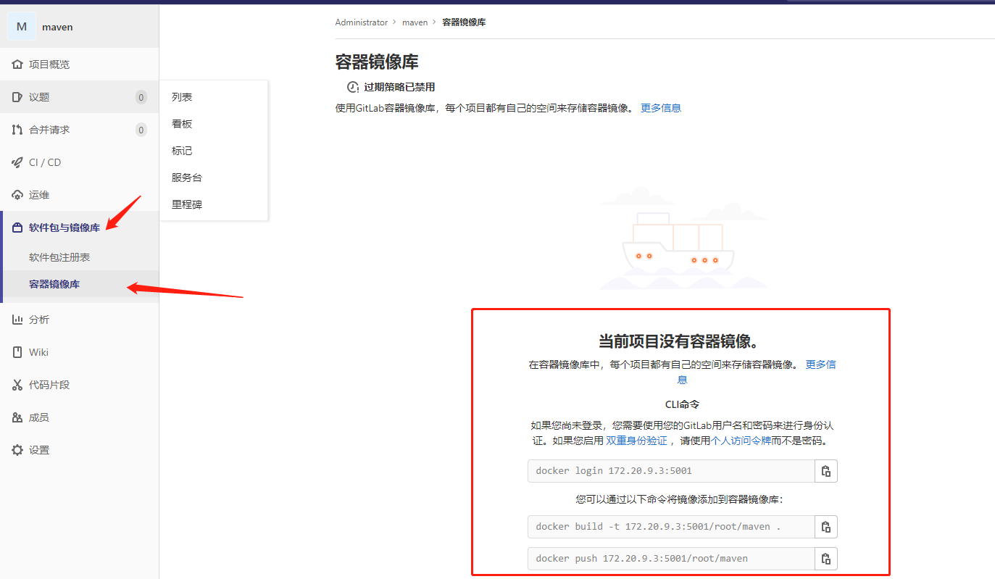This screenshot has width=995, height=579.
Task: Click the 双重身份验证 link
Action: point(636,441)
